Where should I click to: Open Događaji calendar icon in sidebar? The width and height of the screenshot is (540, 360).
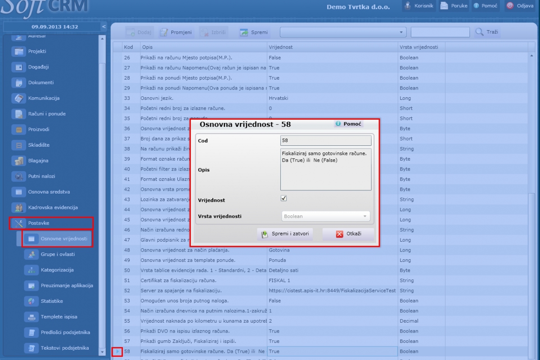coord(19,67)
